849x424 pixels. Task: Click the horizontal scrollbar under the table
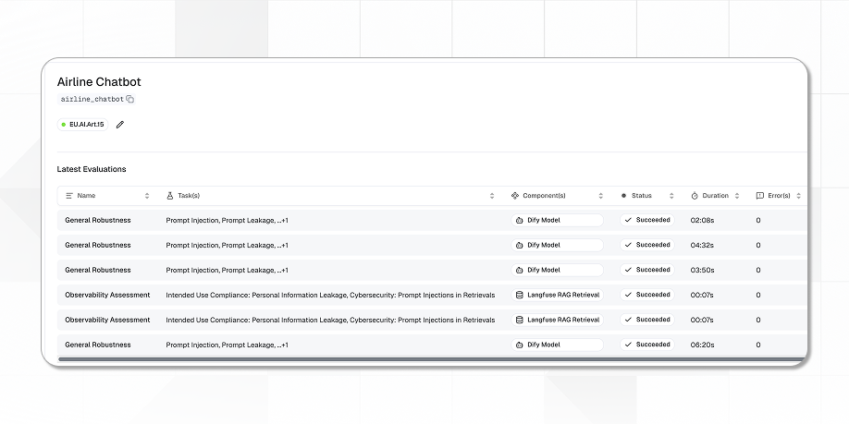(425, 358)
